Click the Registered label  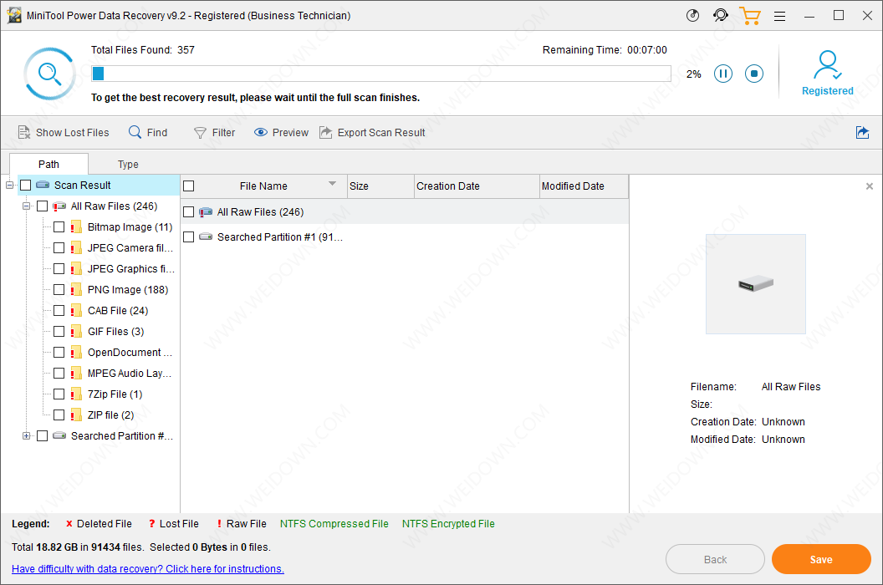tap(827, 90)
